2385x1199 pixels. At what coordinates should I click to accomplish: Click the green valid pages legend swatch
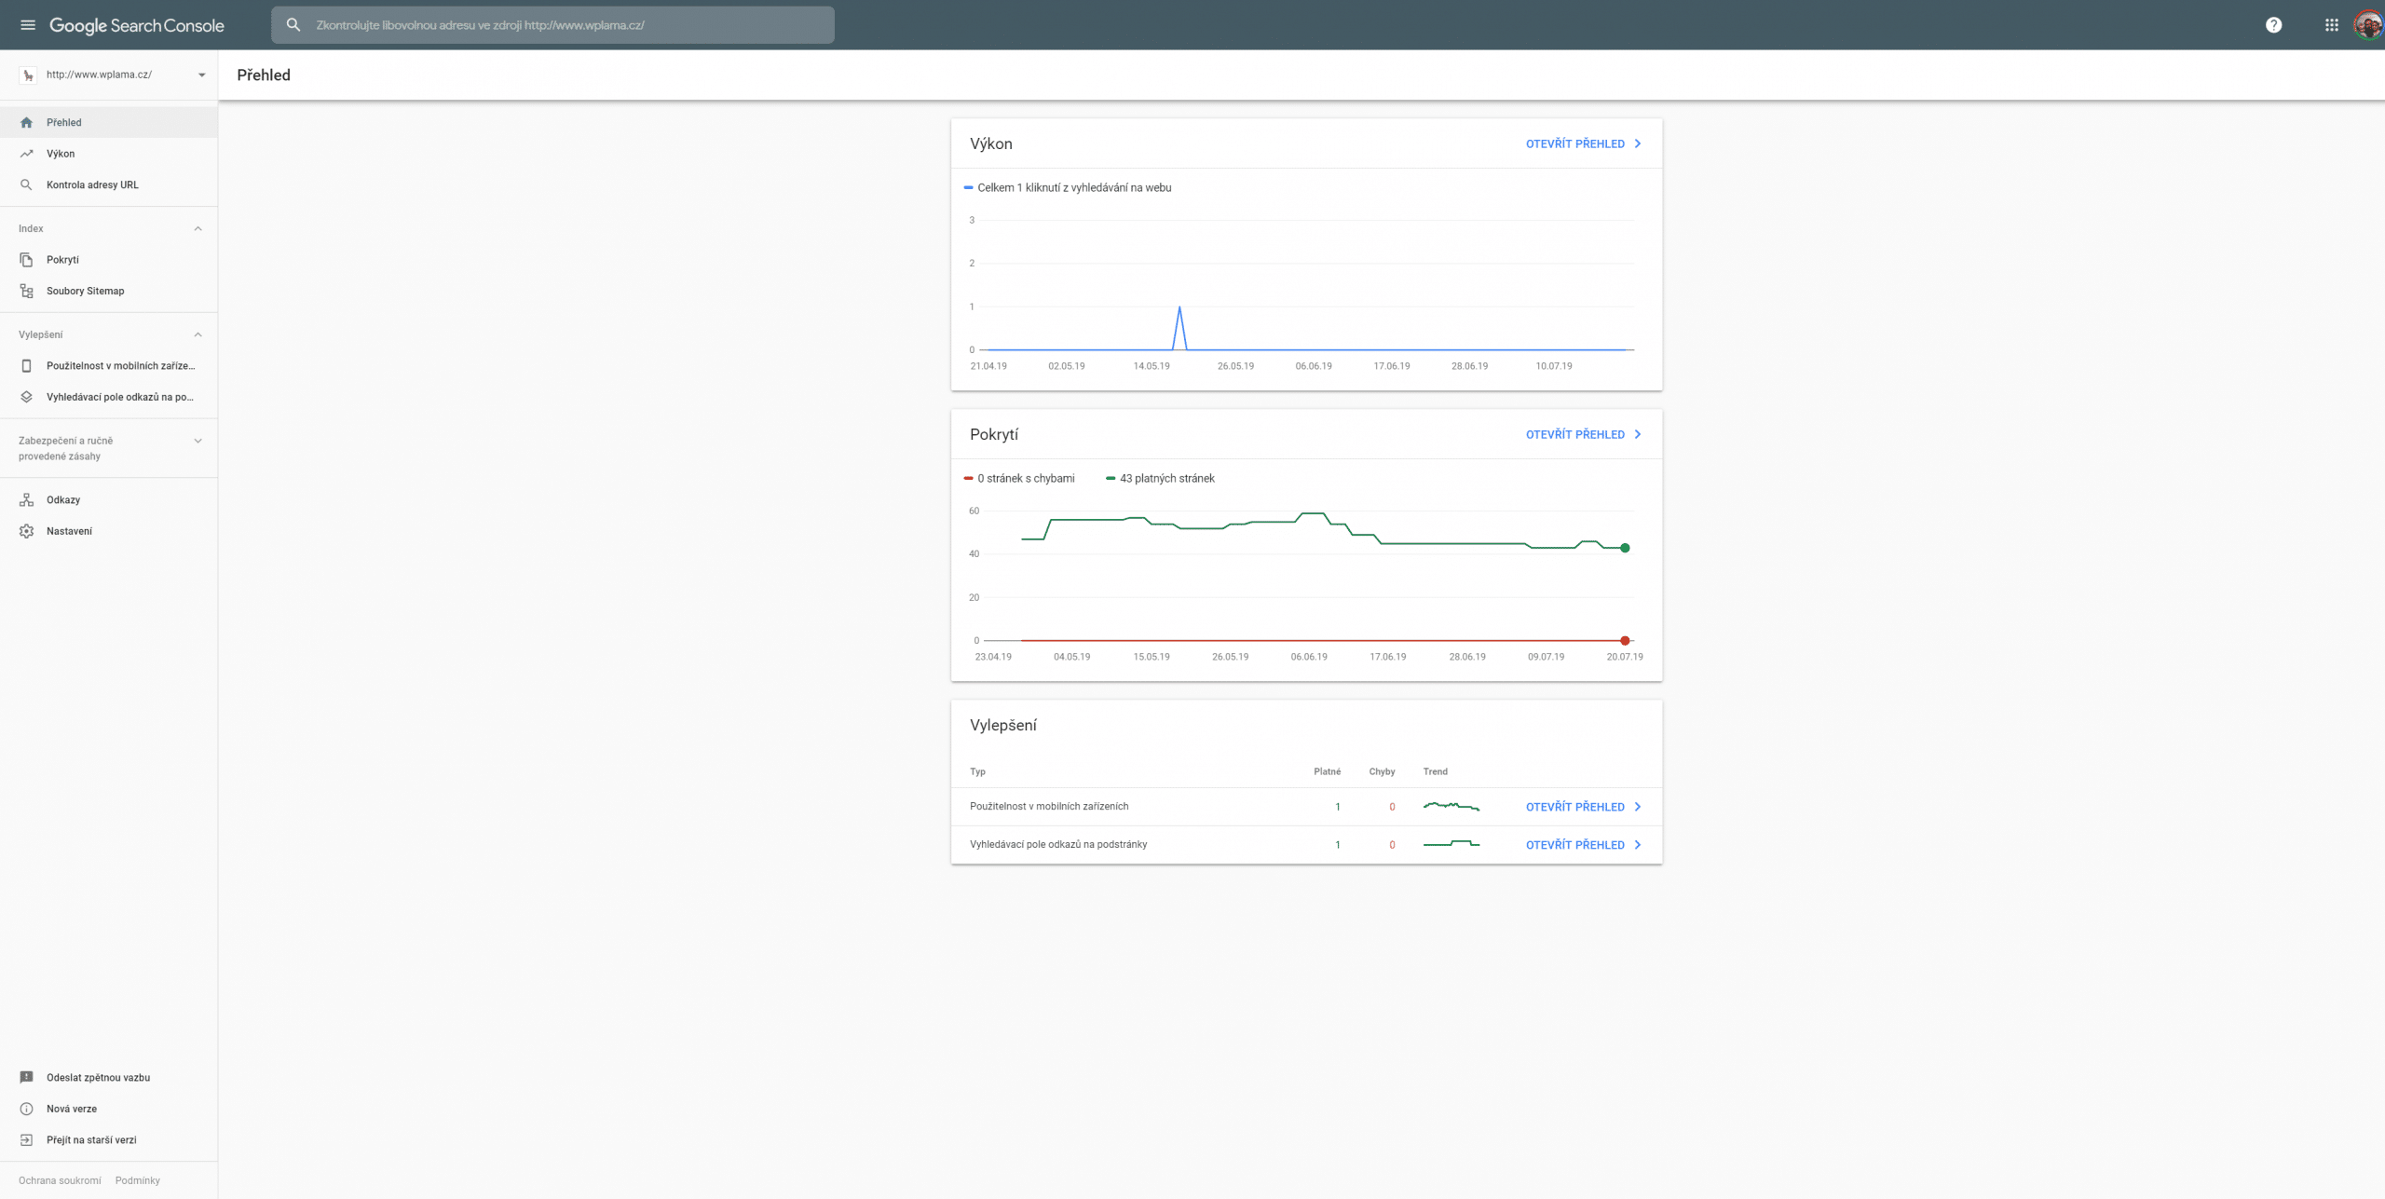click(x=1111, y=479)
